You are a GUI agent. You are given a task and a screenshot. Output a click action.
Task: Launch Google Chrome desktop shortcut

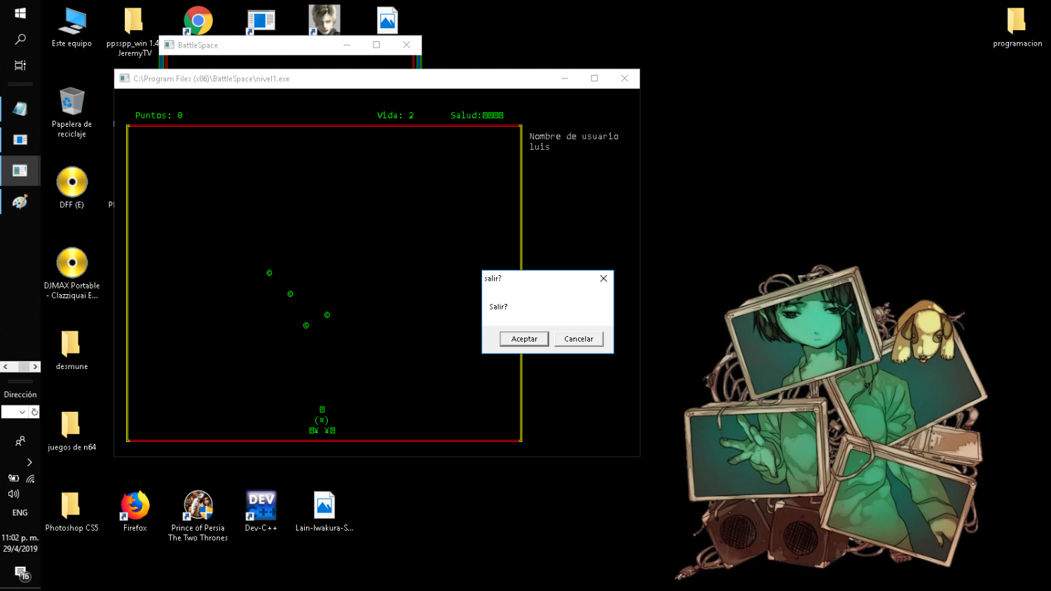pyautogui.click(x=198, y=21)
